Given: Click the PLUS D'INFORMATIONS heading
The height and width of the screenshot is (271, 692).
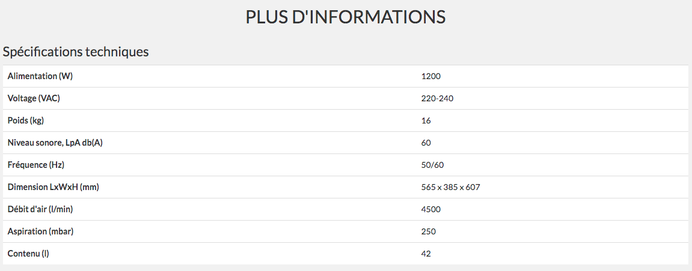Looking at the screenshot, I should point(346,17).
